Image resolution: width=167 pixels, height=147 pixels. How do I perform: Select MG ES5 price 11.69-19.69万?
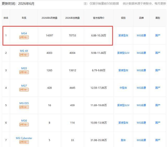(x=99, y=105)
